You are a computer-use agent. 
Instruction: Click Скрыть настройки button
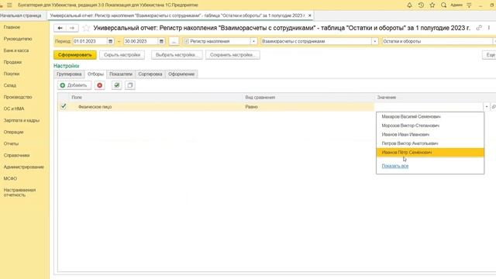pyautogui.click(x=122, y=55)
